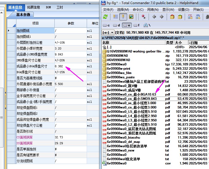Screen dimensions: 209x169
Task: Click the refresh icon in Total Commander toolbar
Action: (x=105, y=17)
